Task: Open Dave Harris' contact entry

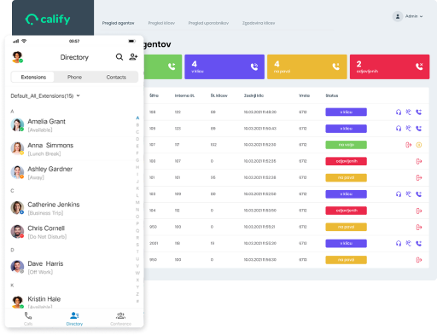Action: (71, 267)
